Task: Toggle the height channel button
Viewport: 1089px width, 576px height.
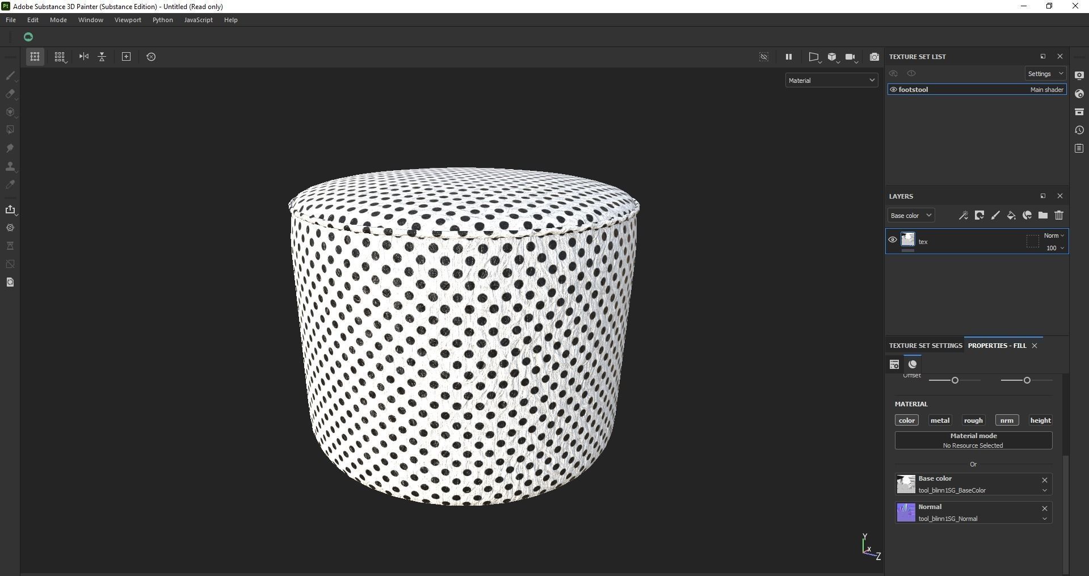Action: click(1040, 421)
